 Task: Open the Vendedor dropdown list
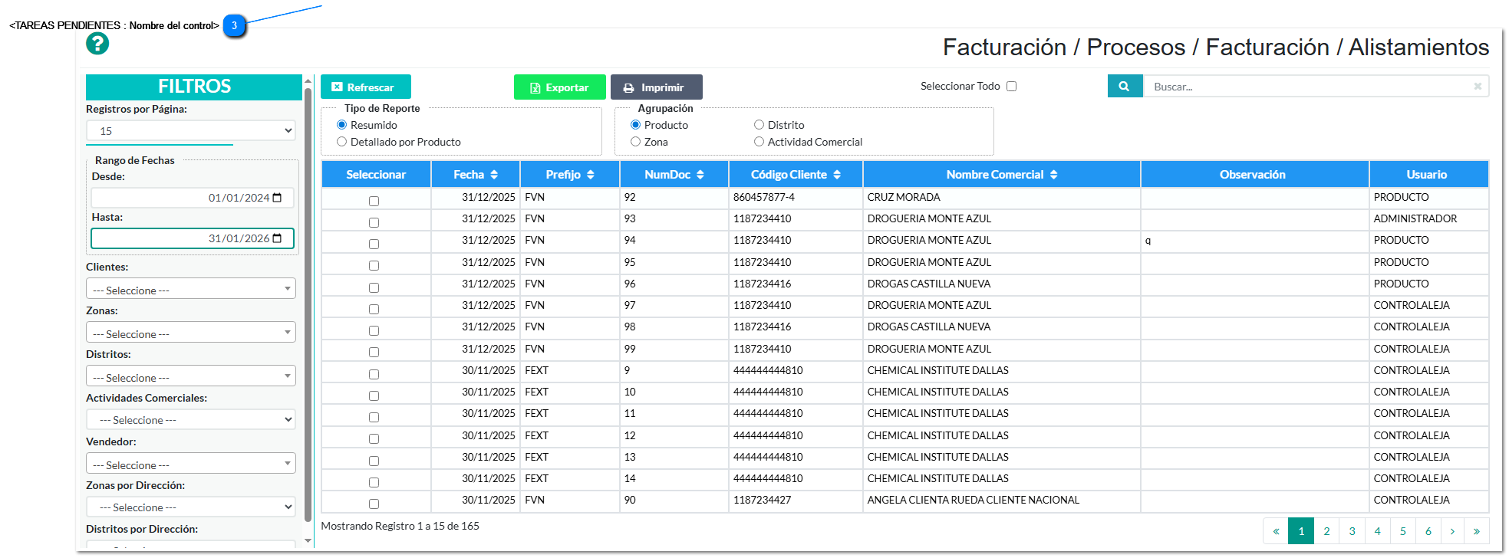[190, 464]
